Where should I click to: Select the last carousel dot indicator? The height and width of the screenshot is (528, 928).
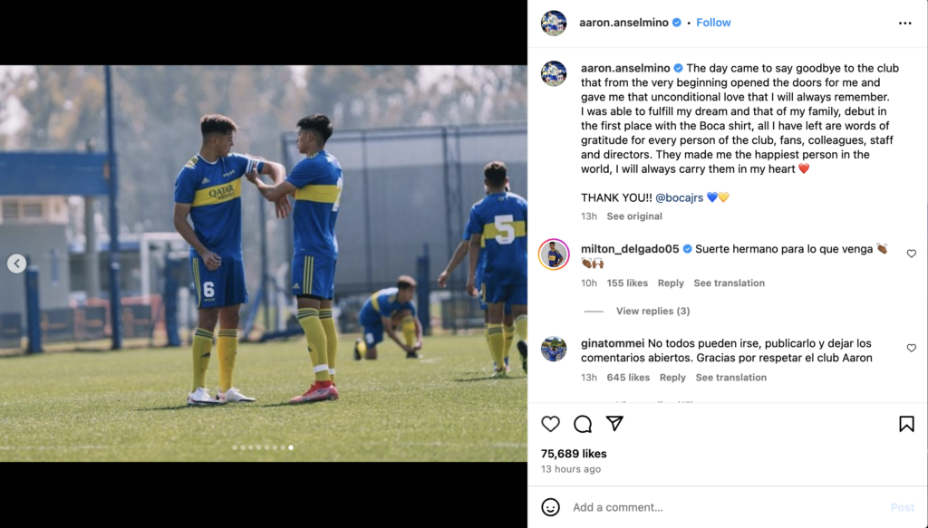(291, 447)
